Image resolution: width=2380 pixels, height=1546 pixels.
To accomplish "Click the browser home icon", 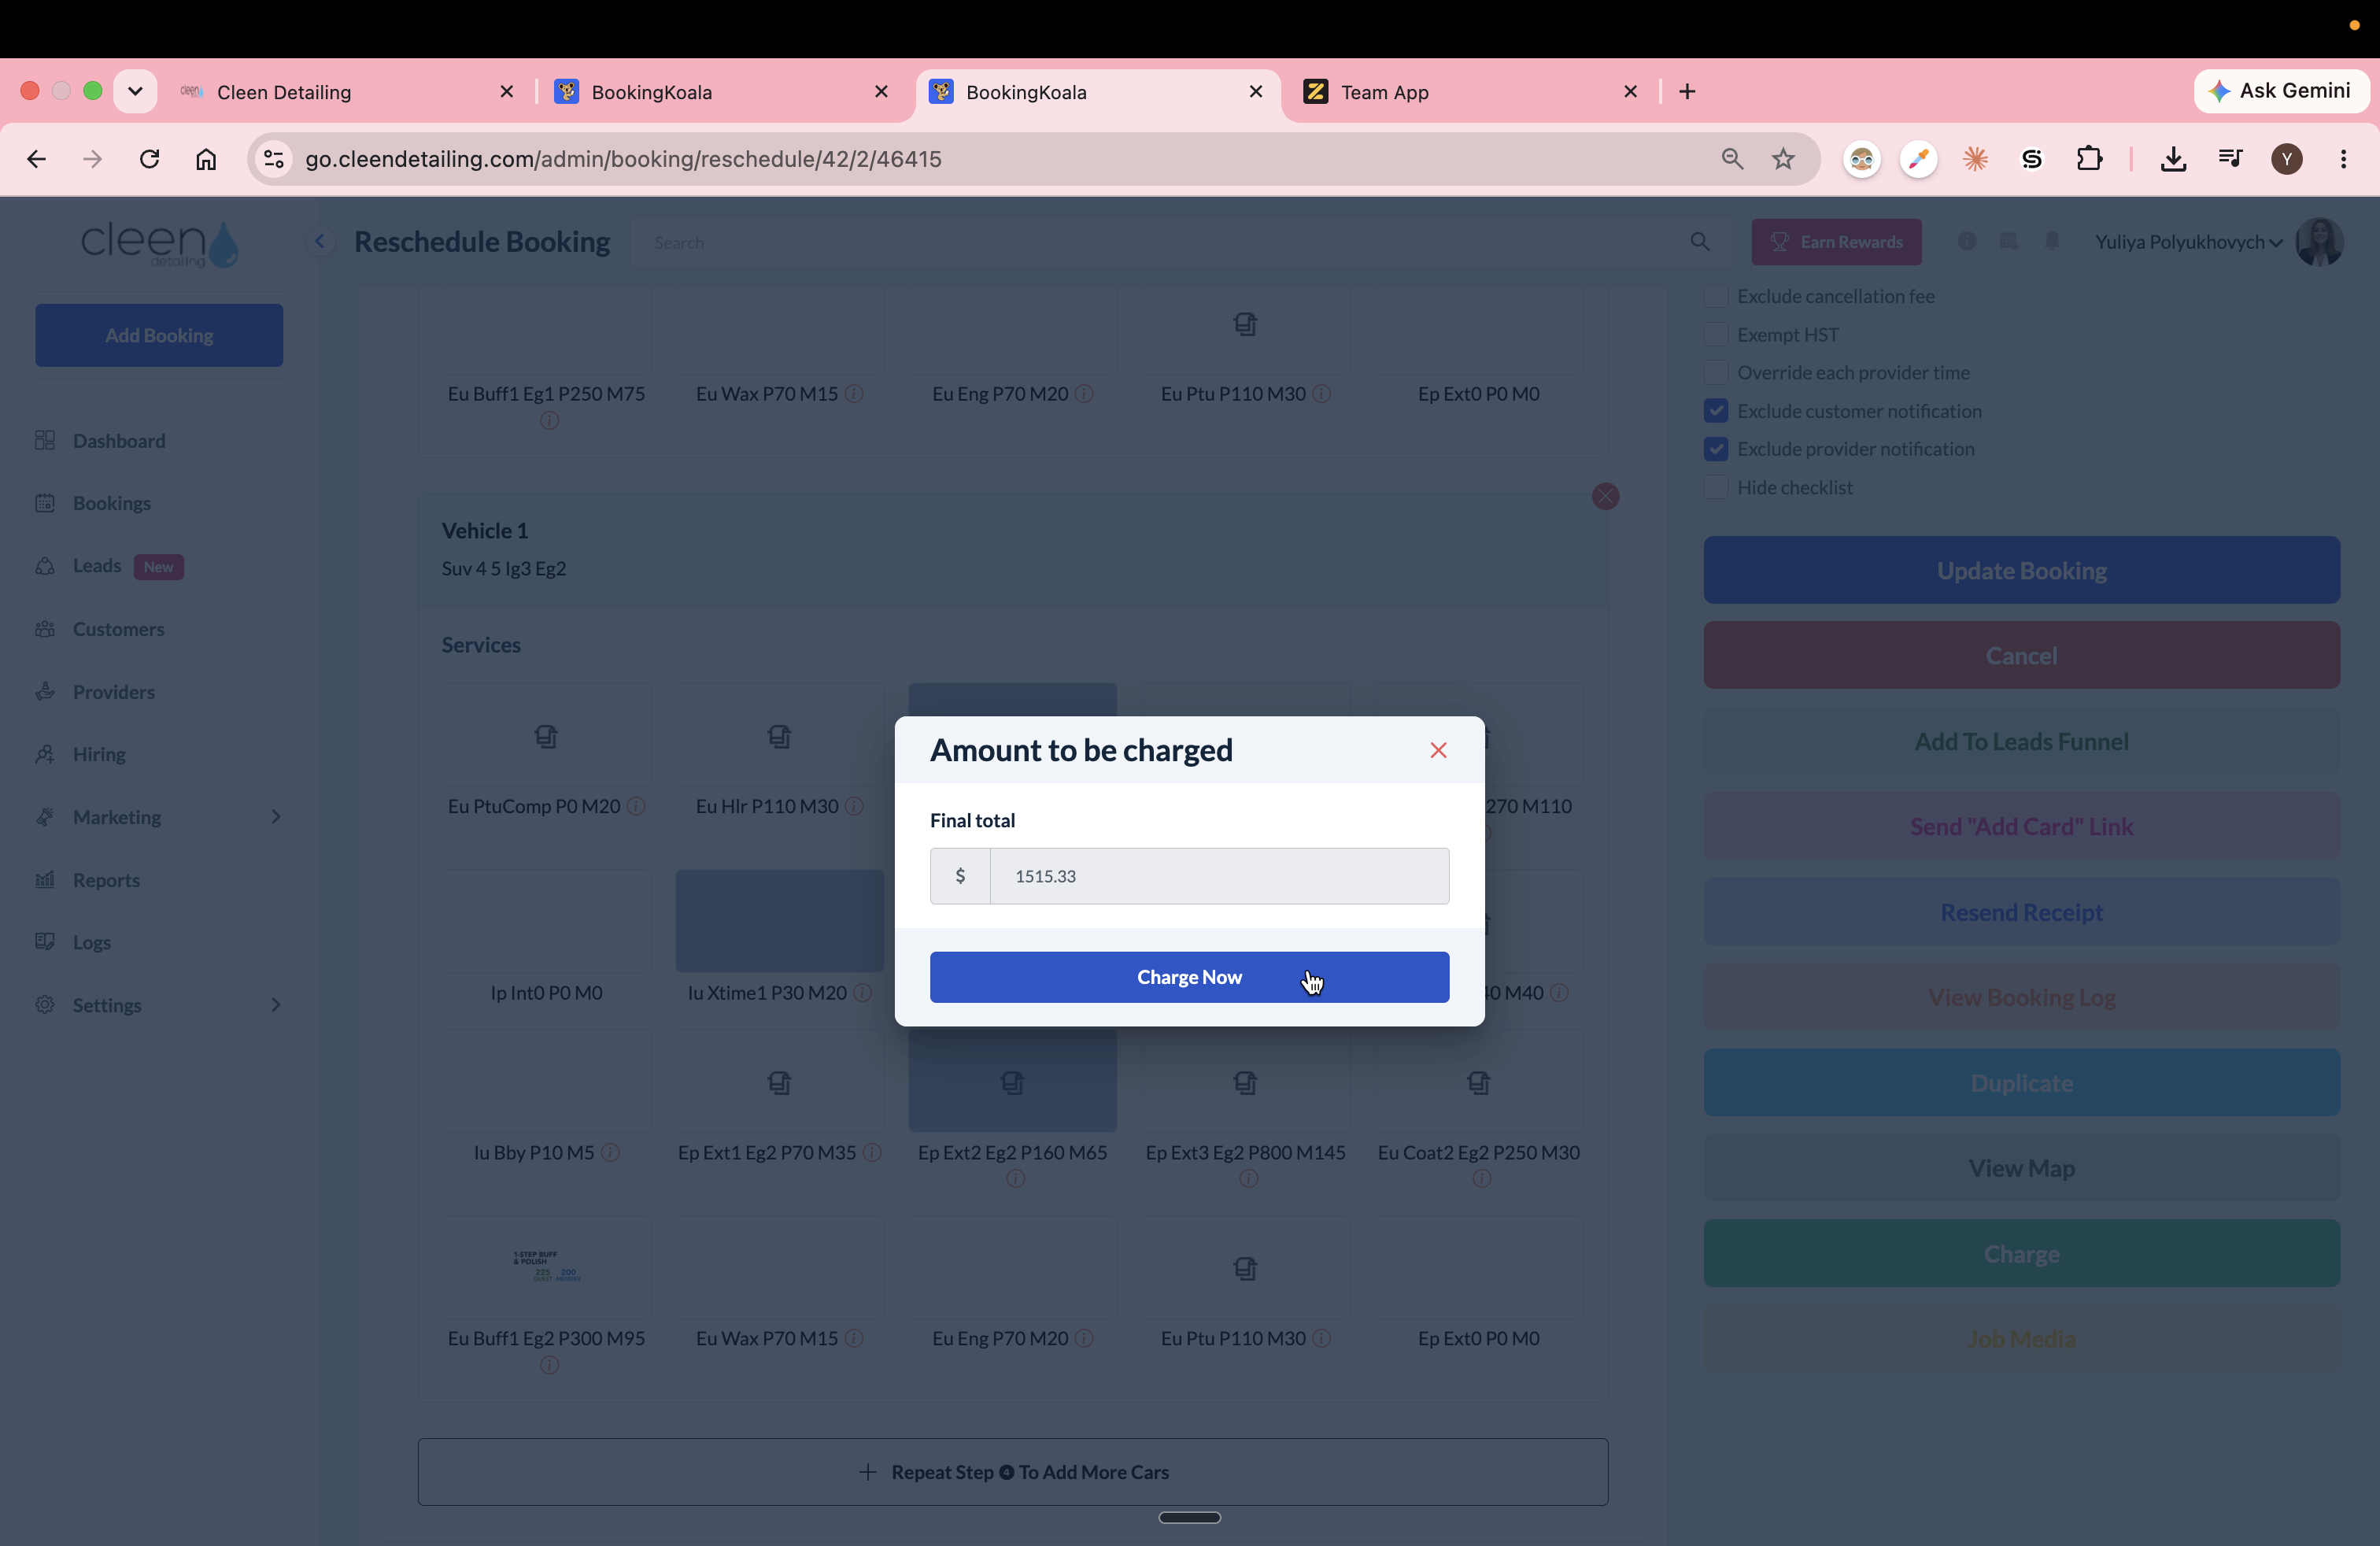I will tap(206, 159).
